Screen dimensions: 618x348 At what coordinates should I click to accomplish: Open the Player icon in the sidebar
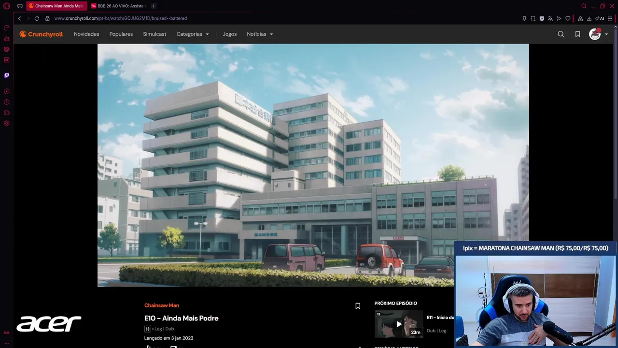coord(7,91)
